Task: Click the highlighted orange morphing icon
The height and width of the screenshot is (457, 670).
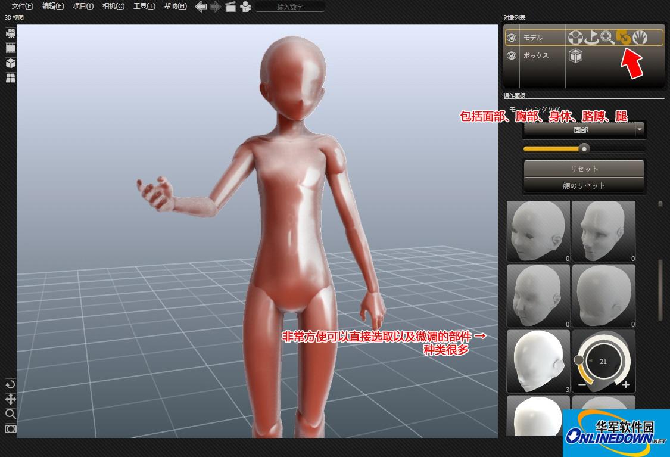Action: point(624,38)
